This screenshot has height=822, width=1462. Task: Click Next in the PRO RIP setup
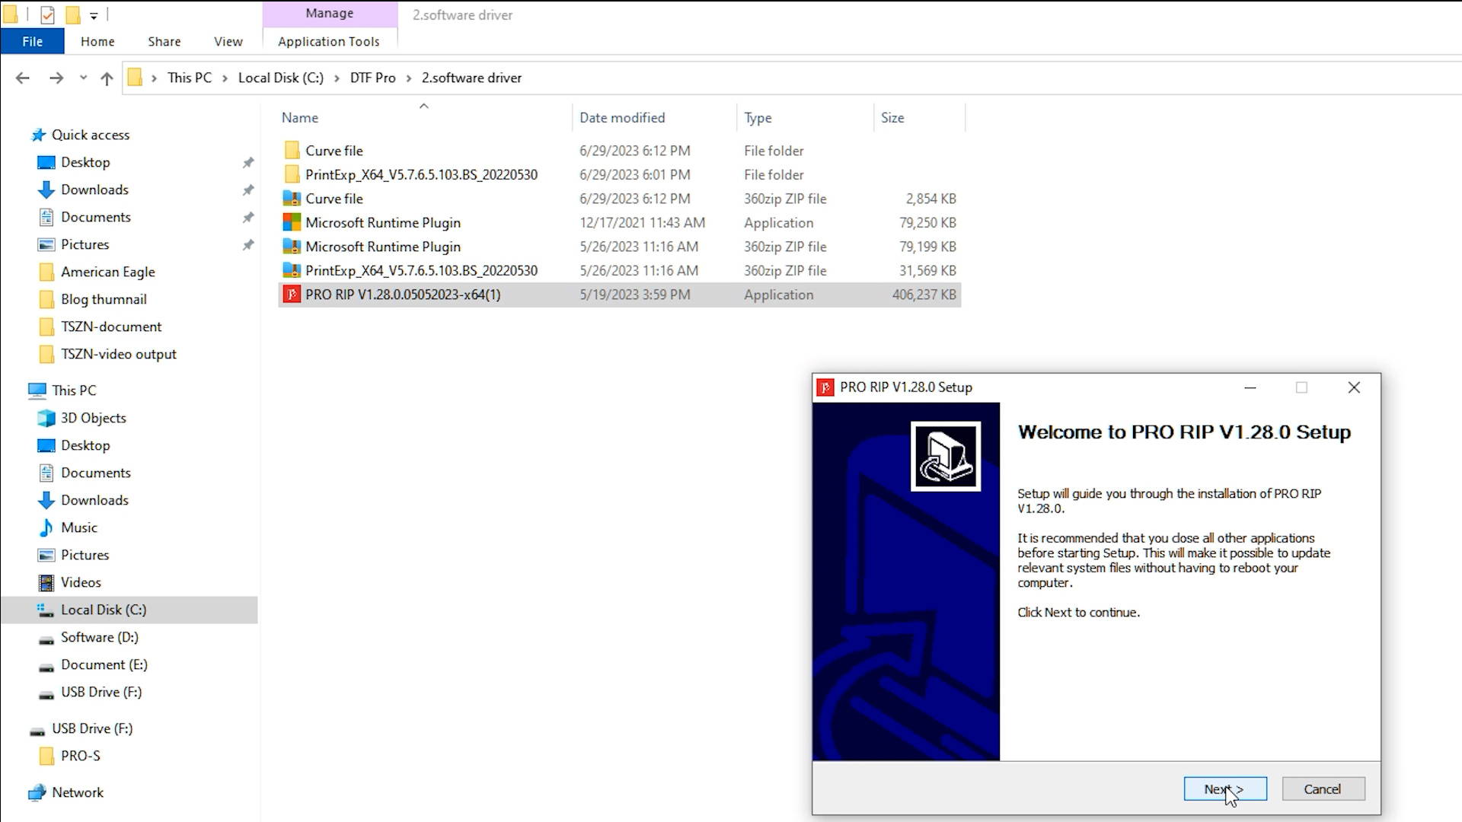[x=1224, y=789]
